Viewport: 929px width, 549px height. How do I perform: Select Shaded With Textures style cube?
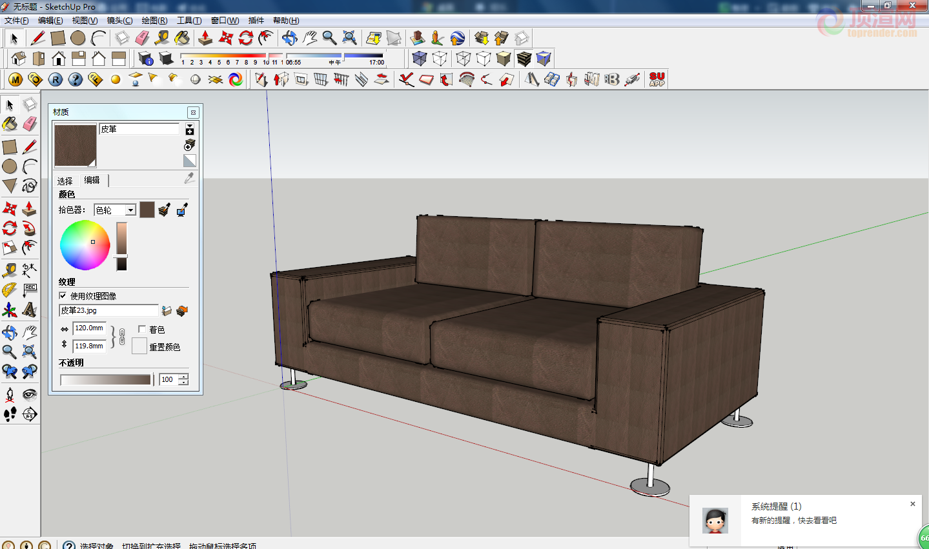(524, 59)
